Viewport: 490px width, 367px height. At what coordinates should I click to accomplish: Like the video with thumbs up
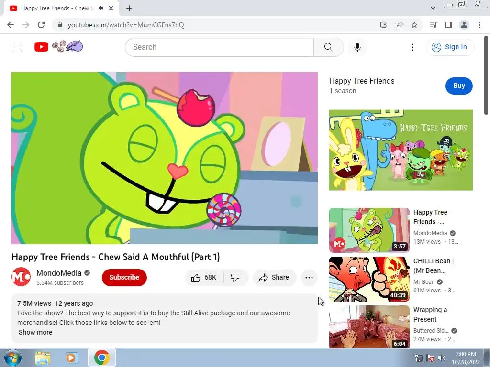click(204, 278)
